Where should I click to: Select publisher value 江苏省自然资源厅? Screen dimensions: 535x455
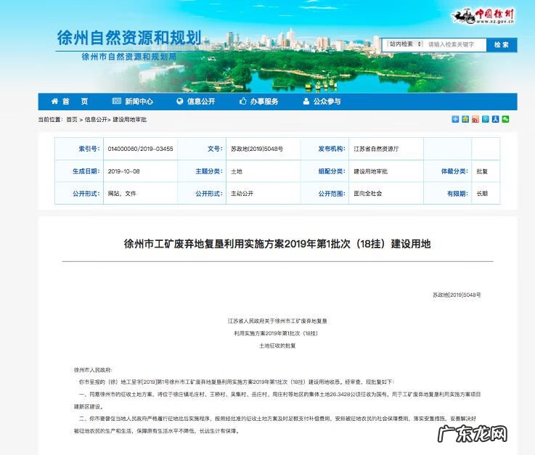click(x=376, y=149)
